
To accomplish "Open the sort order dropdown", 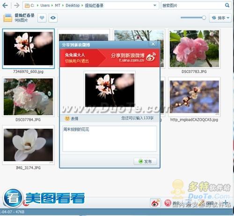I will coord(220,18).
